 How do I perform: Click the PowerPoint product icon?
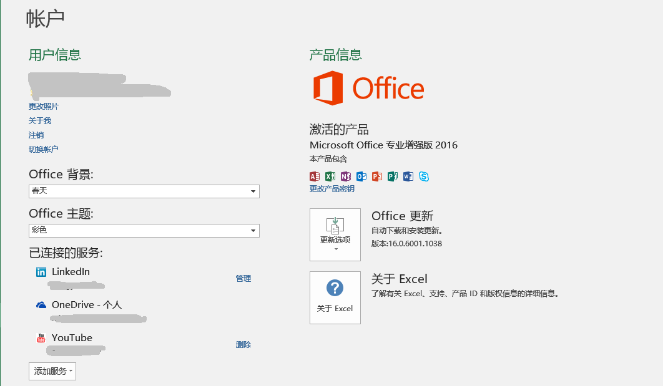coord(377,176)
